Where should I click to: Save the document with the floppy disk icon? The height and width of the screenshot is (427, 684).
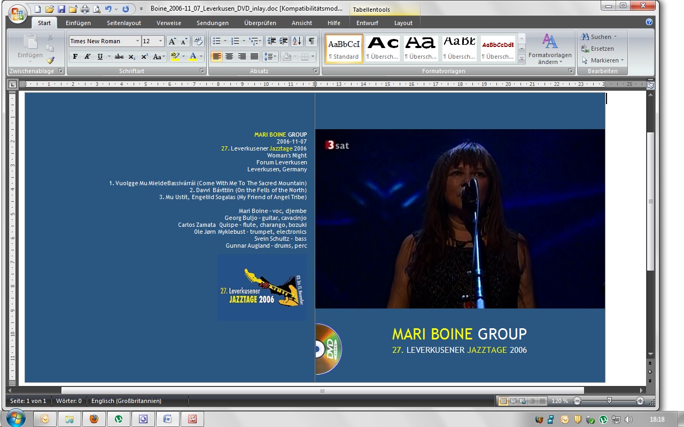pos(61,9)
